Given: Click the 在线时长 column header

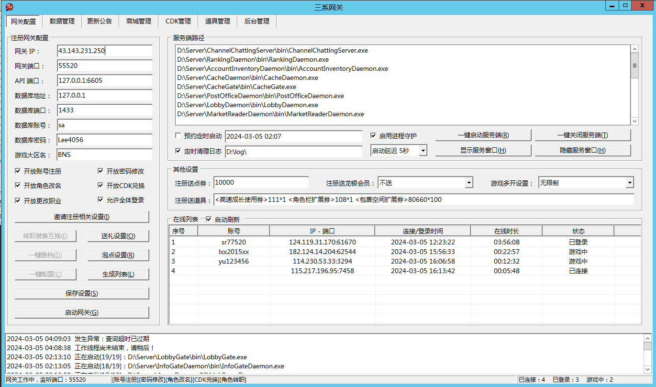Looking at the screenshot, I should 506,231.
